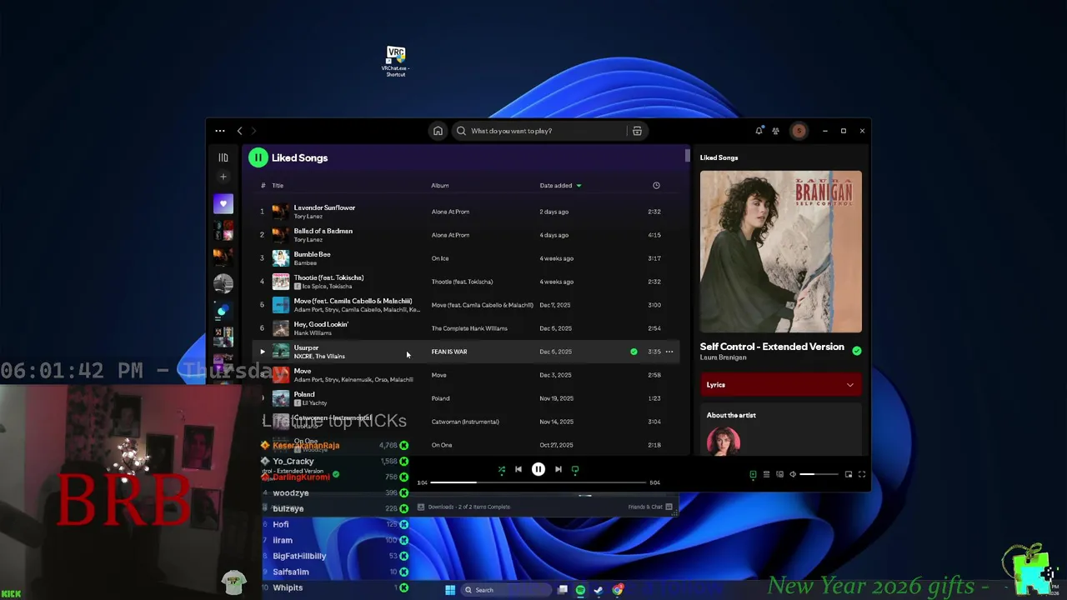Open Spotify three-dot main menu
This screenshot has height=600, width=1067.
click(220, 131)
